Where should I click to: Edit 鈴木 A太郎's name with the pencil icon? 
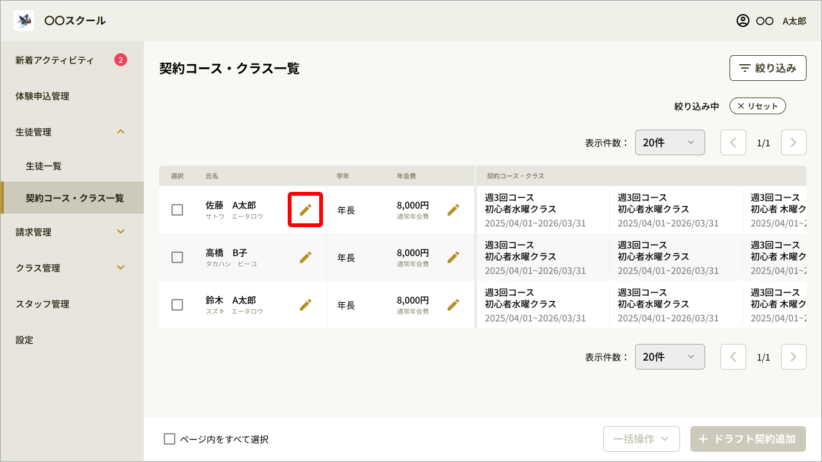point(306,305)
